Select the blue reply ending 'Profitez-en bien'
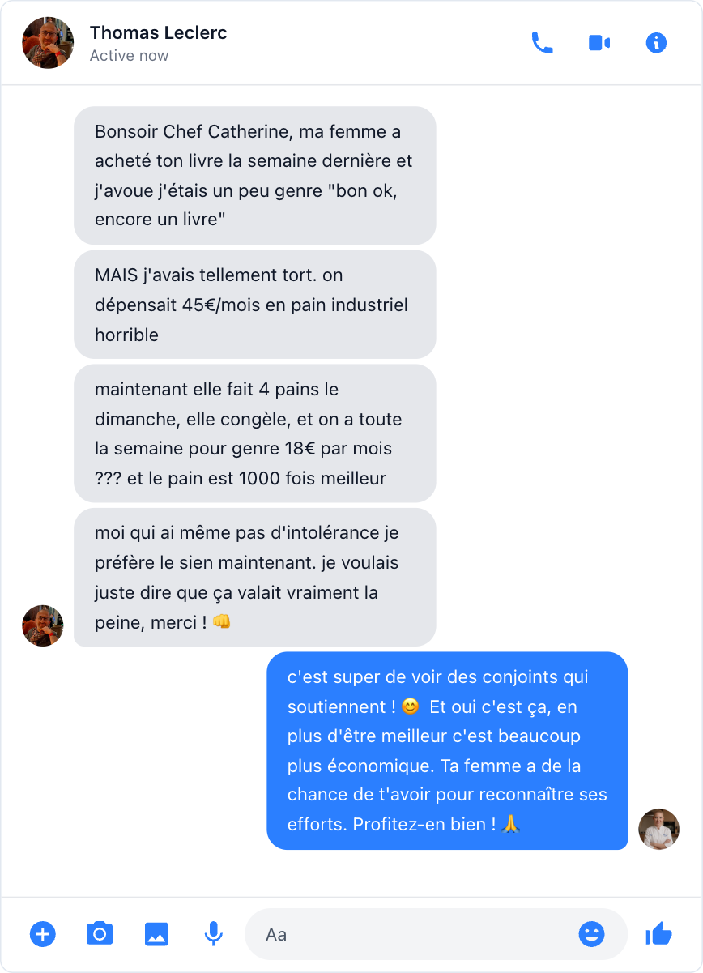The width and height of the screenshot is (703, 973). [448, 751]
